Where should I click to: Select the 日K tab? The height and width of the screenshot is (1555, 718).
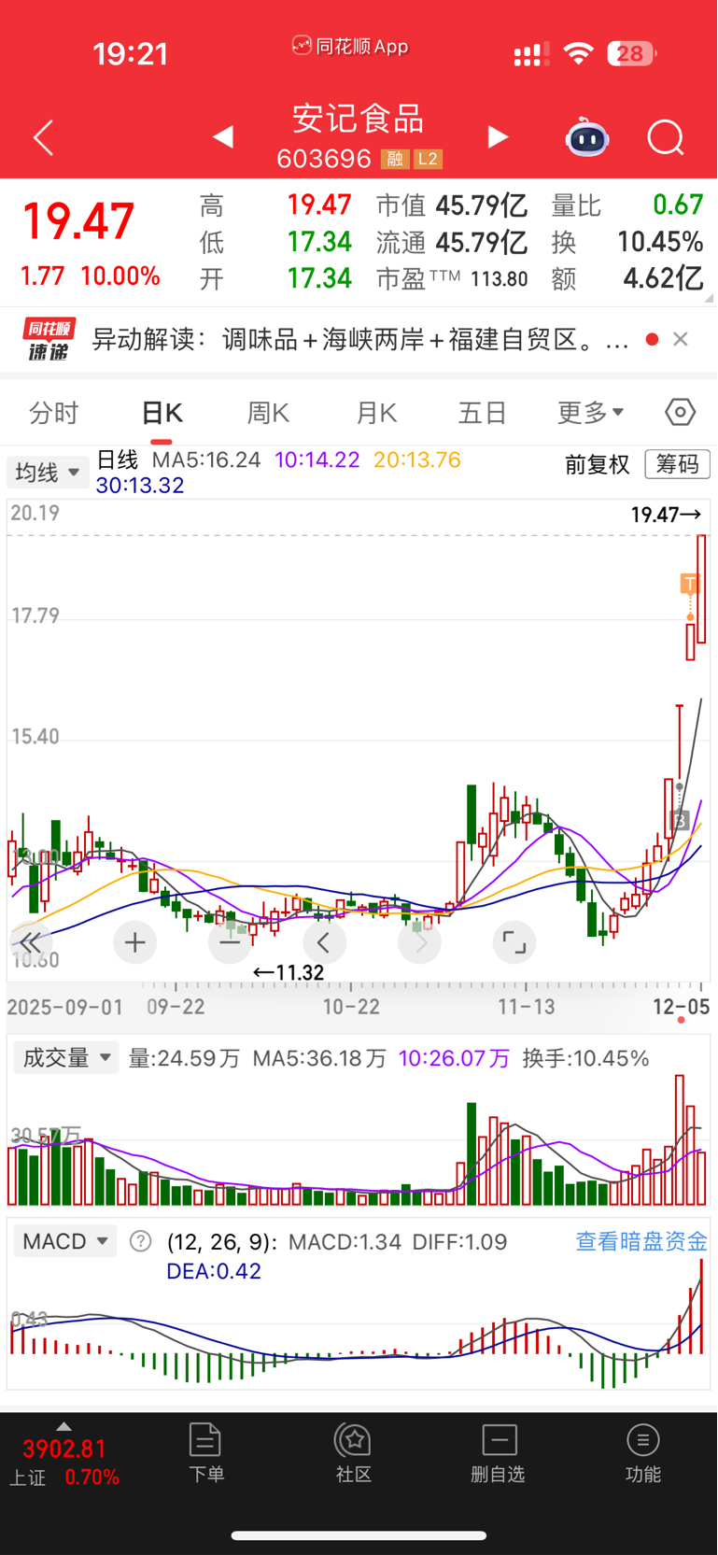pyautogui.click(x=162, y=412)
